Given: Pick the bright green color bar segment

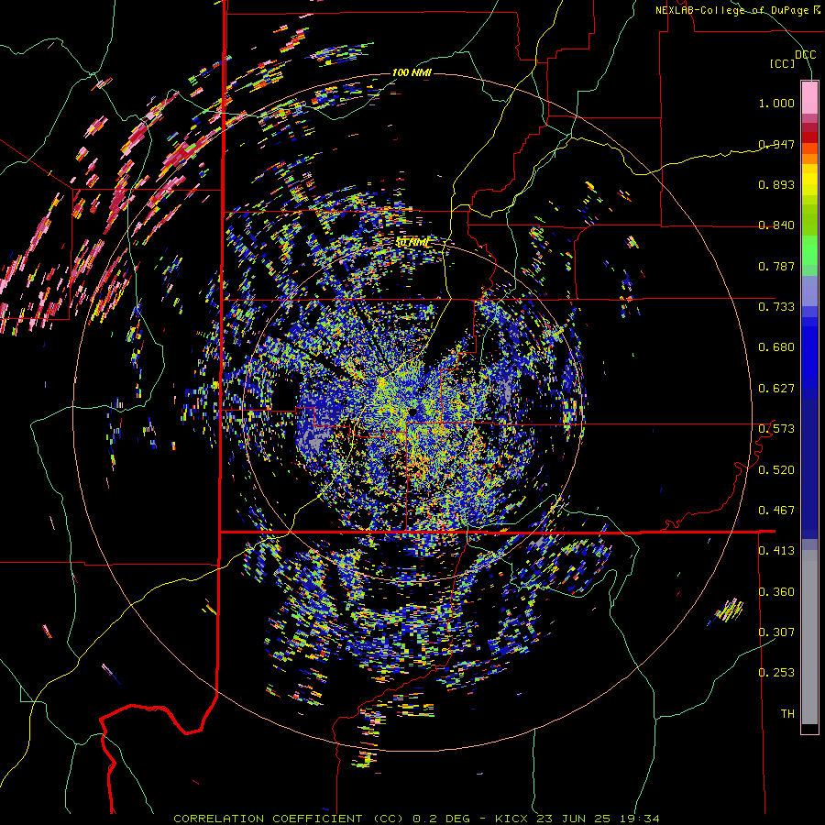Looking at the screenshot, I should pos(809,250).
